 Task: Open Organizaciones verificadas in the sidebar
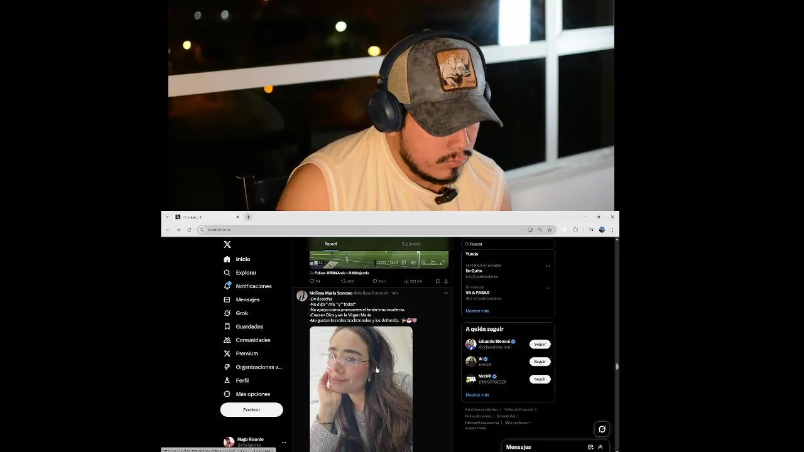pos(253,367)
